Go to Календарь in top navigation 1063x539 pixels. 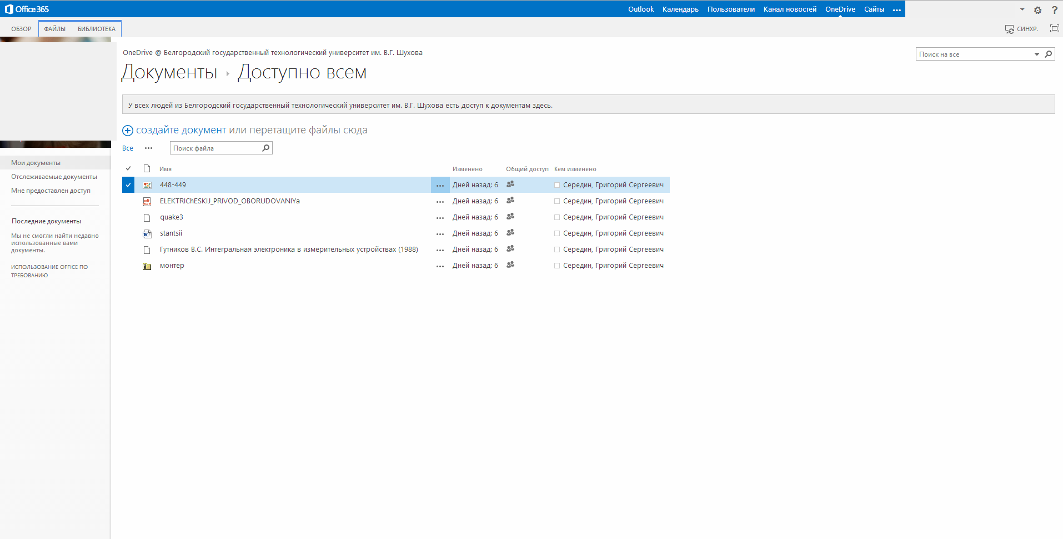pos(680,9)
